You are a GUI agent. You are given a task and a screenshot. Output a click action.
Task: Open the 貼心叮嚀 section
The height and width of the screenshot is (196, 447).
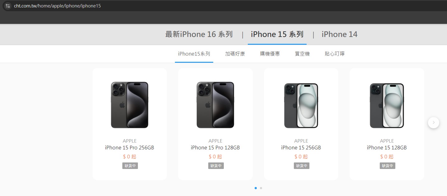335,54
